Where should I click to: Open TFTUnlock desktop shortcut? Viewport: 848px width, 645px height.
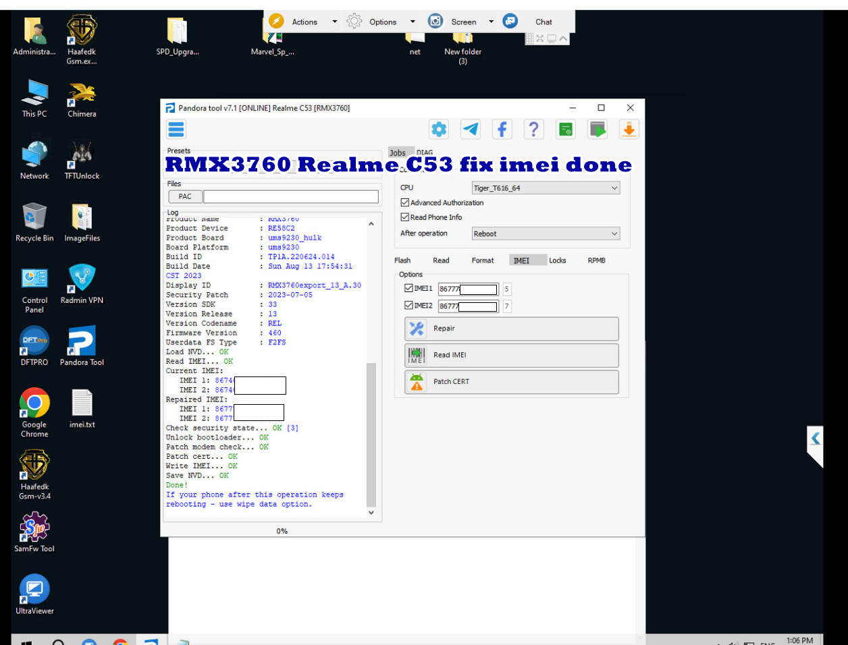point(82,161)
